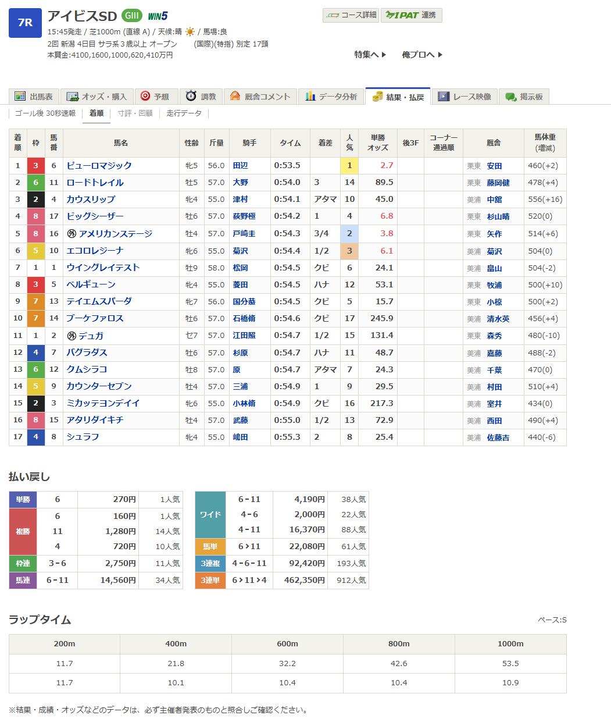Open the レース映像 tab
Image resolution: width=611 pixels, height=726 pixels.
click(464, 97)
